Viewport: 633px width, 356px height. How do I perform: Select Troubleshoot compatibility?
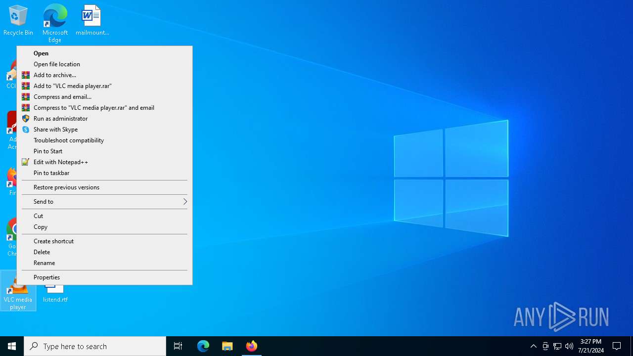[x=104, y=140]
